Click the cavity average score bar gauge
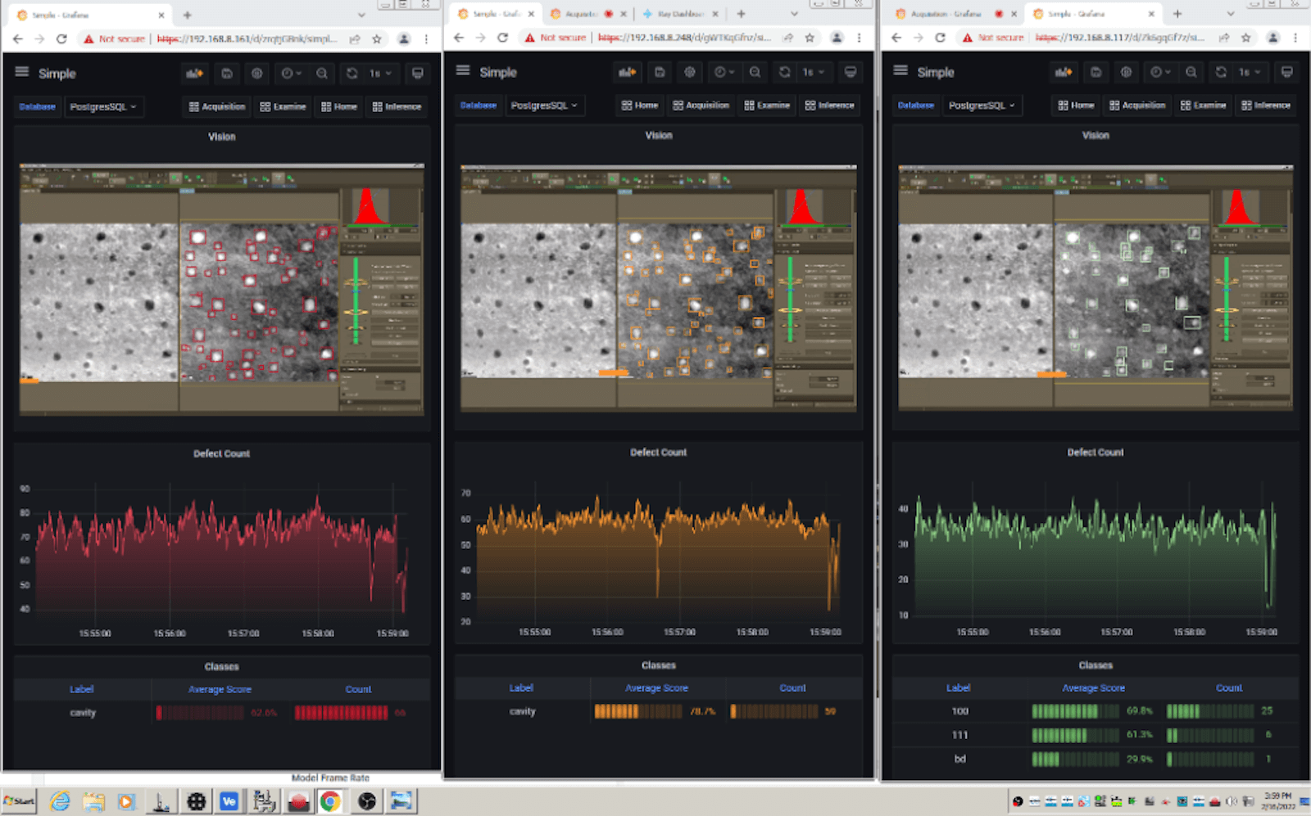The image size is (1311, 816). (x=197, y=713)
